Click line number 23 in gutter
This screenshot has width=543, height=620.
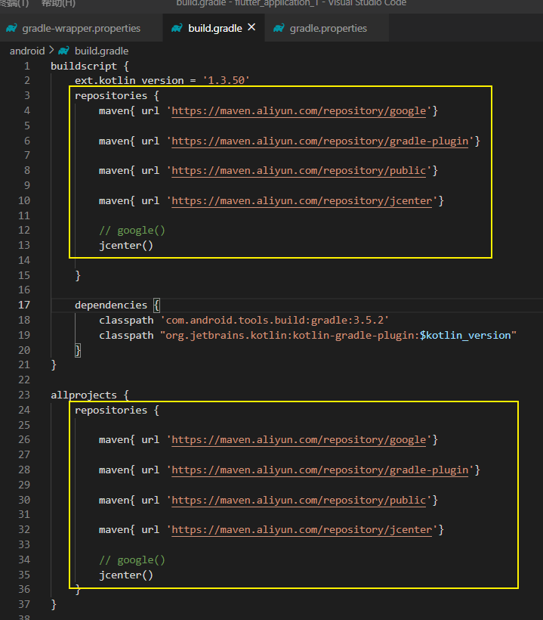coord(23,395)
